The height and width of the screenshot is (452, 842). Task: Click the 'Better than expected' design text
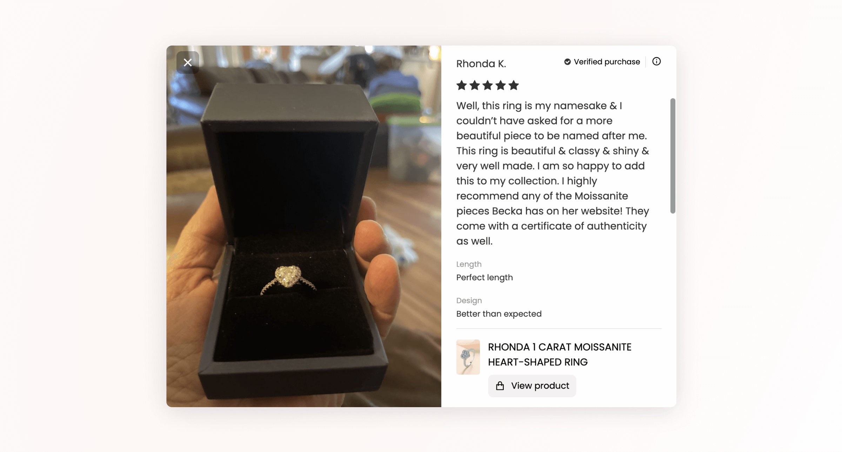(x=499, y=314)
